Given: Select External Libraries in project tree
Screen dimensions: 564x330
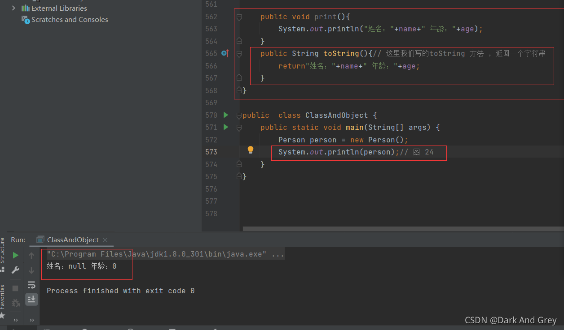Looking at the screenshot, I should tap(59, 8).
